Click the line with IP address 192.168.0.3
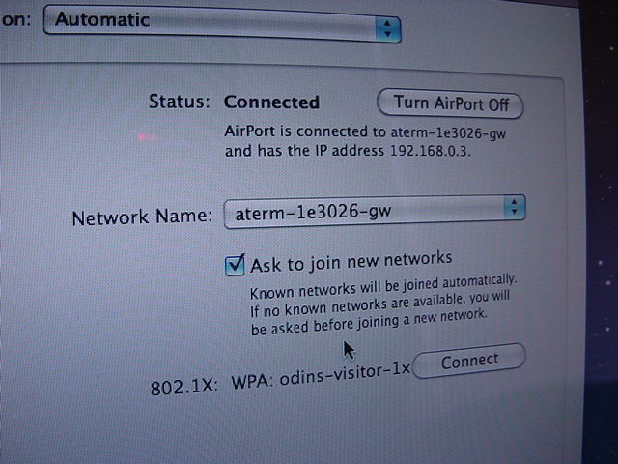Image resolution: width=618 pixels, height=464 pixels. coord(348,151)
